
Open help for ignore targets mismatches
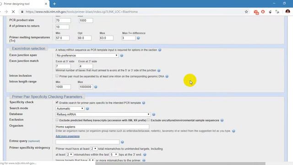click(144, 160)
